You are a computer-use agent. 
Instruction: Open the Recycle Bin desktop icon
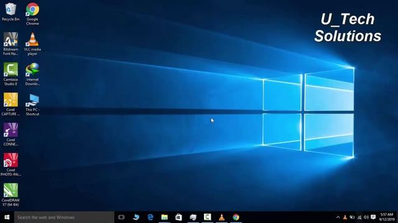click(11, 12)
